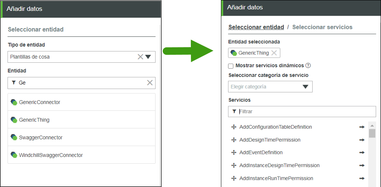Select AddInstanceRunTimePermission service name
The image size is (381, 187).
pos(276,178)
